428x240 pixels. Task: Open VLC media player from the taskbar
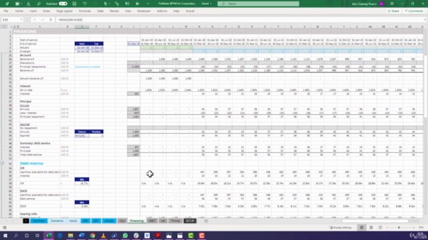point(104,235)
